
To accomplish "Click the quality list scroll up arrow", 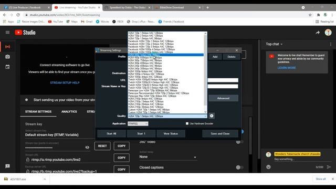I will point(205,33).
